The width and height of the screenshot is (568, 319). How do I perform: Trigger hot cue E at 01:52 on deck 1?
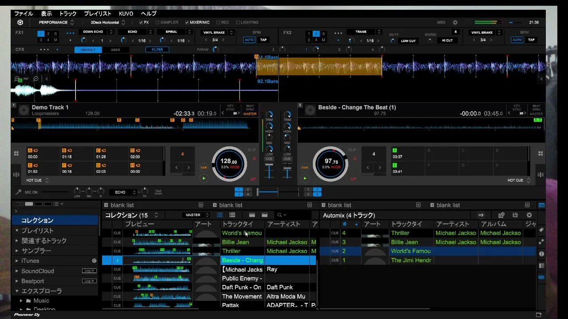coord(43,168)
